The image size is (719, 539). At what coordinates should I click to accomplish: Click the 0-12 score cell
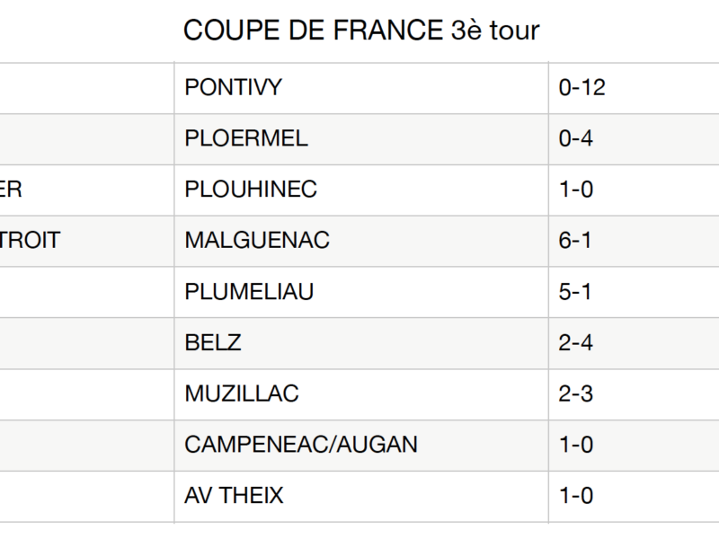[582, 87]
